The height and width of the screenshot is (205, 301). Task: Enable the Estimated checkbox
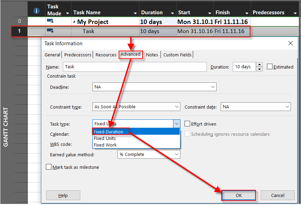270,67
